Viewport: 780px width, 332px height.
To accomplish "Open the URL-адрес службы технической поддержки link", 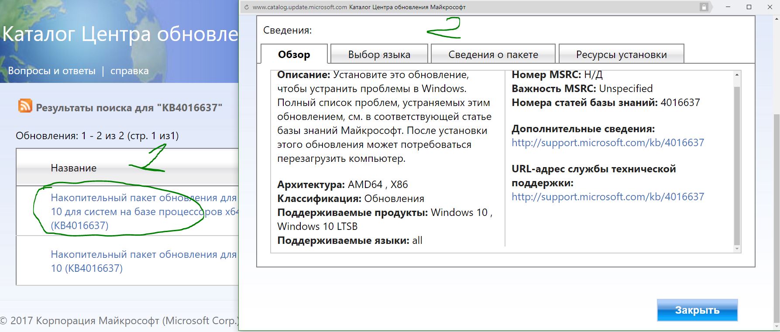I will tap(608, 197).
